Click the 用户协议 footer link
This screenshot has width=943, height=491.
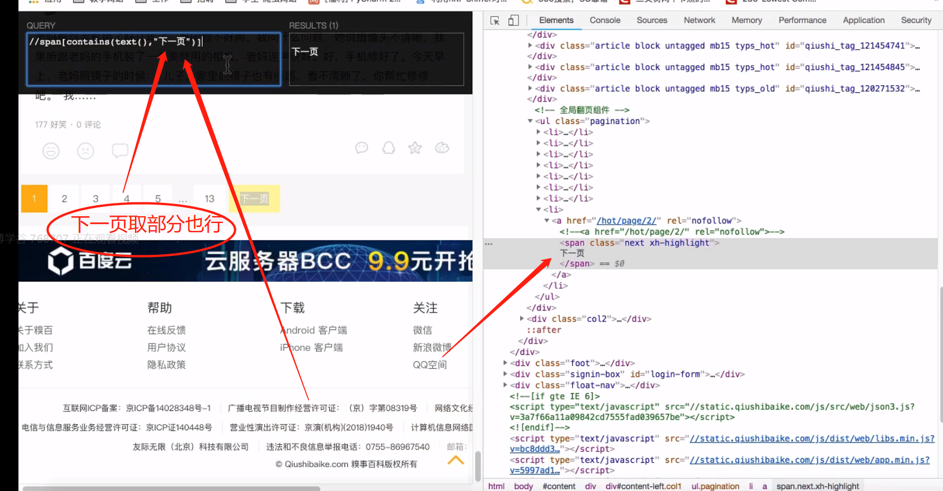coord(167,348)
